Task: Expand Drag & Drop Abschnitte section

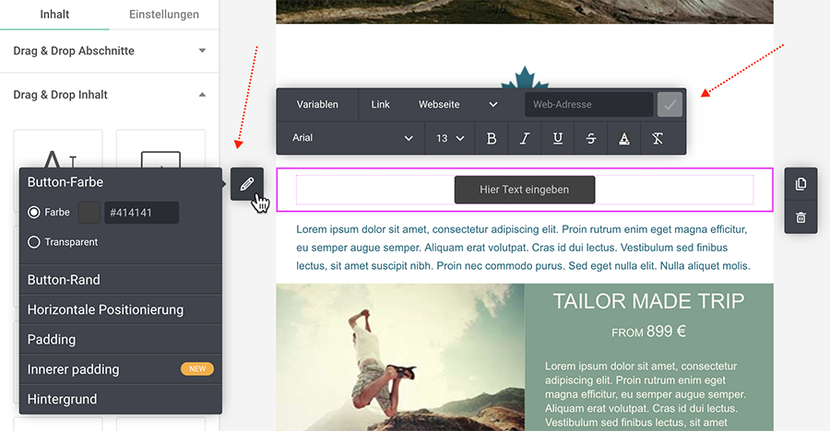Action: (x=109, y=51)
